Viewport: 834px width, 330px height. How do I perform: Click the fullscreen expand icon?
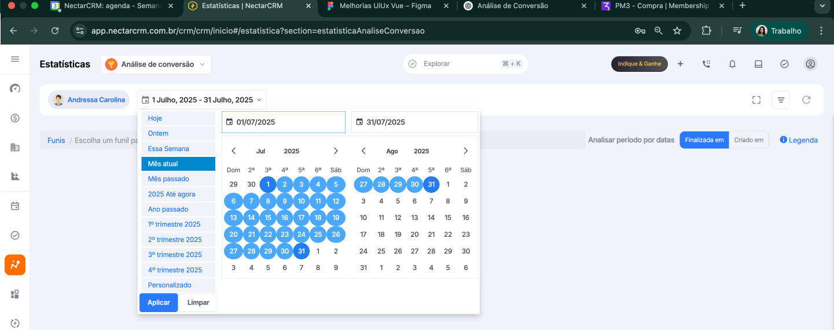[756, 100]
